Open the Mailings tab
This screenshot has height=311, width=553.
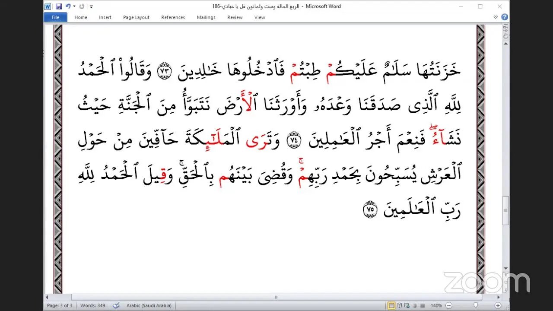coord(206,17)
